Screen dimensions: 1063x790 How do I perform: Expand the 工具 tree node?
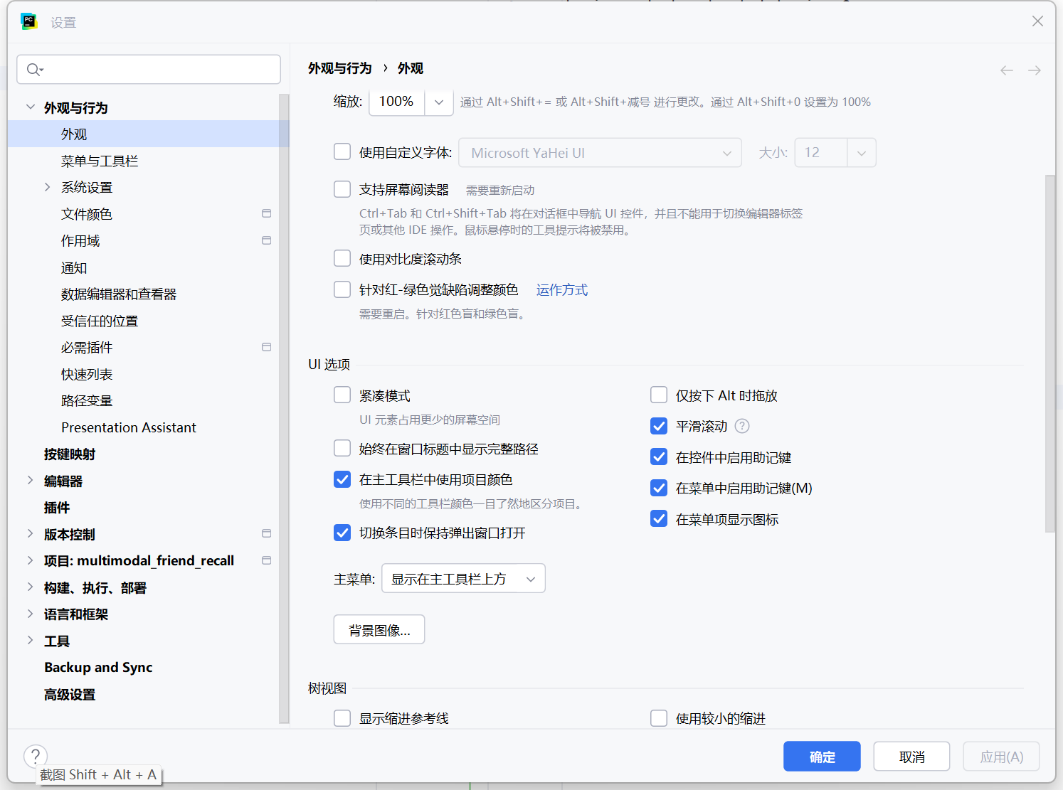[x=31, y=641]
